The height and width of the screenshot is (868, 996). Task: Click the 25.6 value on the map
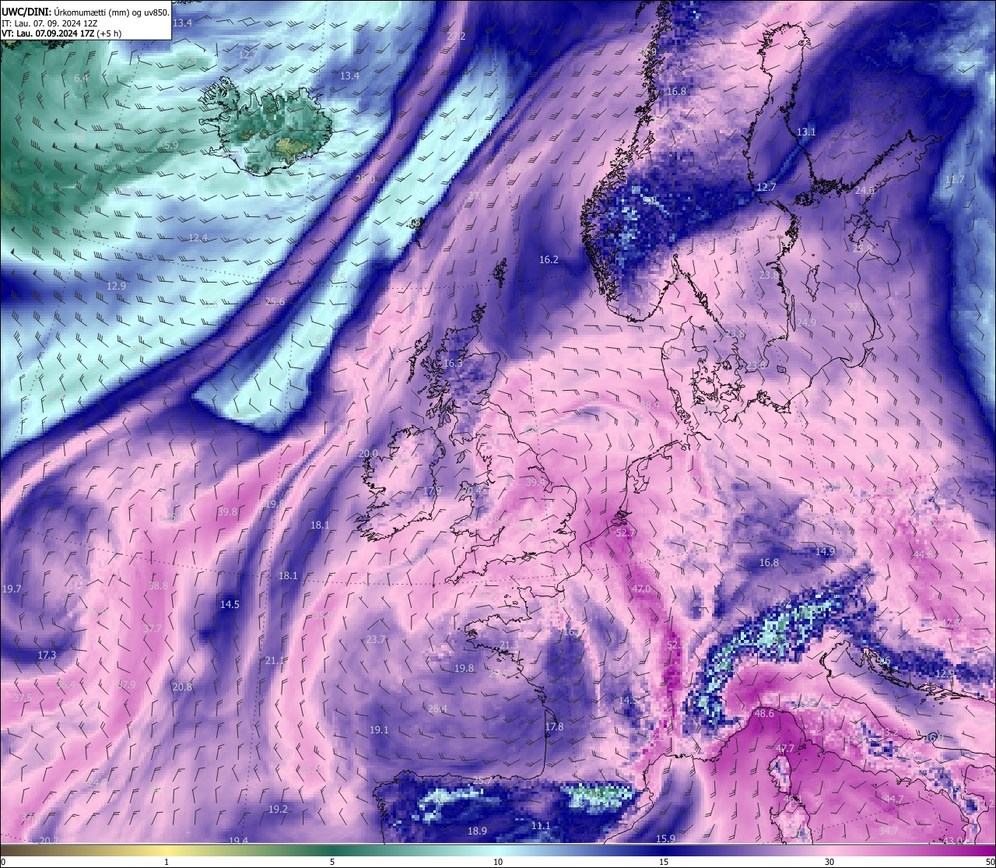tap(275, 301)
